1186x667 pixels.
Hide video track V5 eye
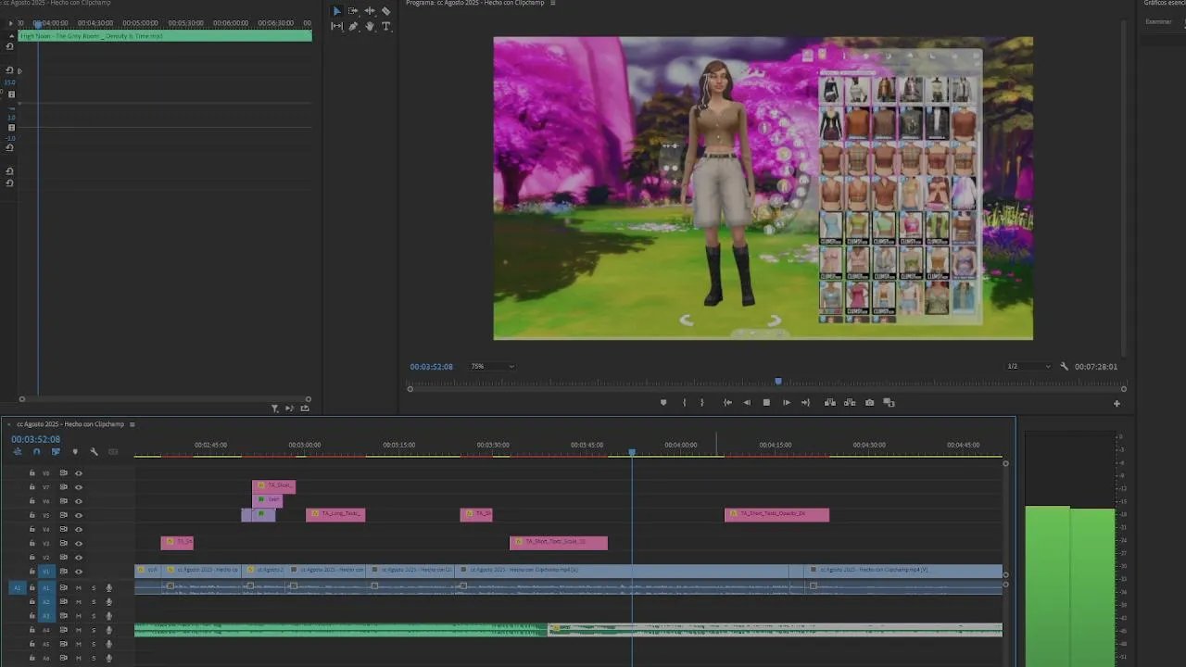coord(79,515)
